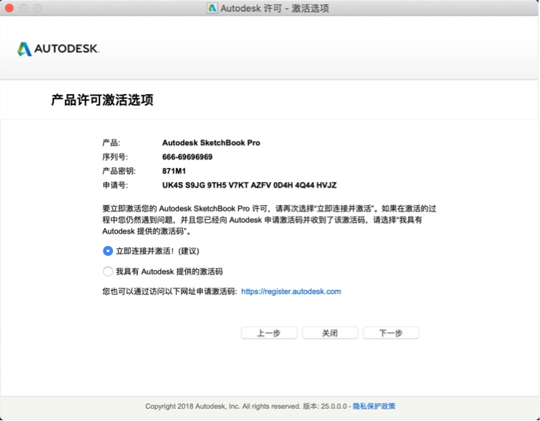This screenshot has width=540, height=421.
Task: Click the Autodesk icon in the title bar
Action: pos(212,8)
